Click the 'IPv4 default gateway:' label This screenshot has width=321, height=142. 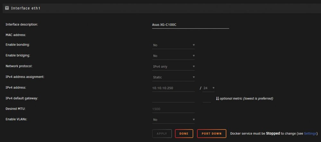(22, 98)
